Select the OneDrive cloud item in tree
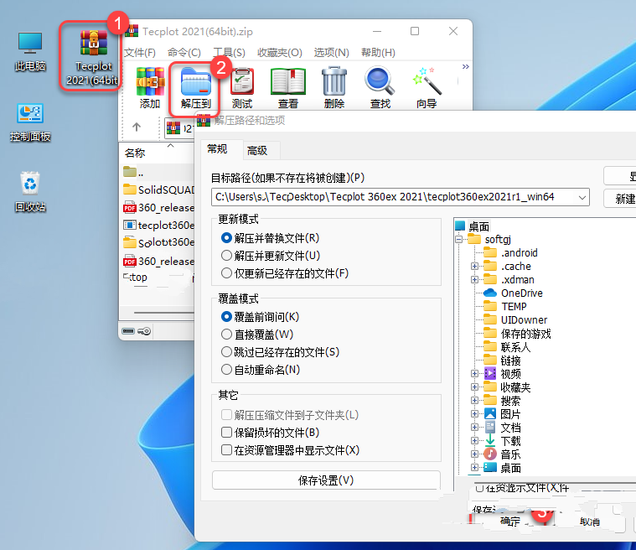The height and width of the screenshot is (550, 636). (x=514, y=293)
